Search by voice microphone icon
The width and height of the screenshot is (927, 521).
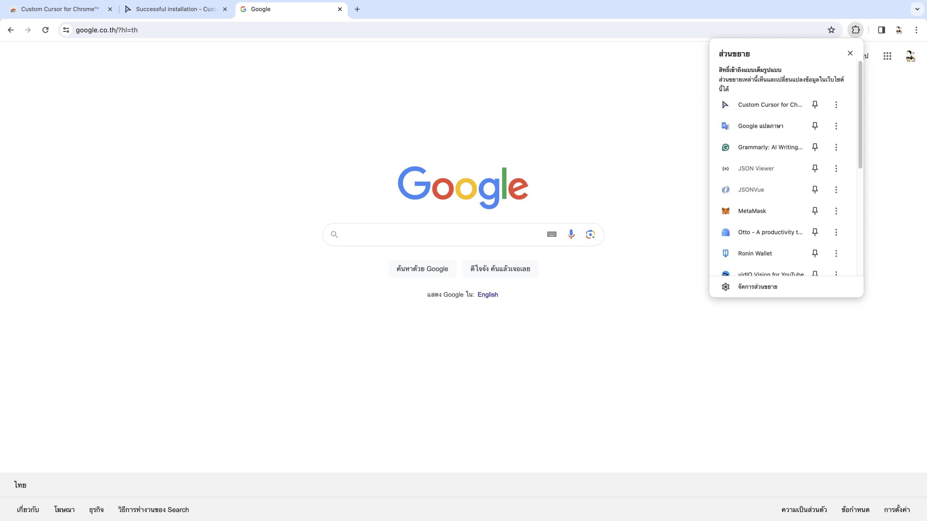tap(571, 234)
